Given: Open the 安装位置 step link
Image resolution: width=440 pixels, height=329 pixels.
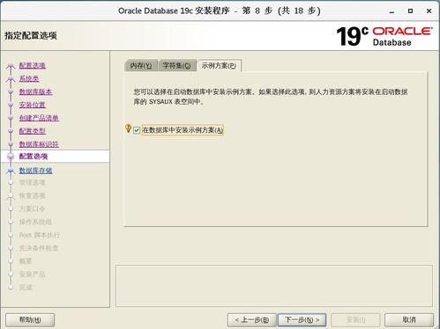Looking at the screenshot, I should coord(33,105).
